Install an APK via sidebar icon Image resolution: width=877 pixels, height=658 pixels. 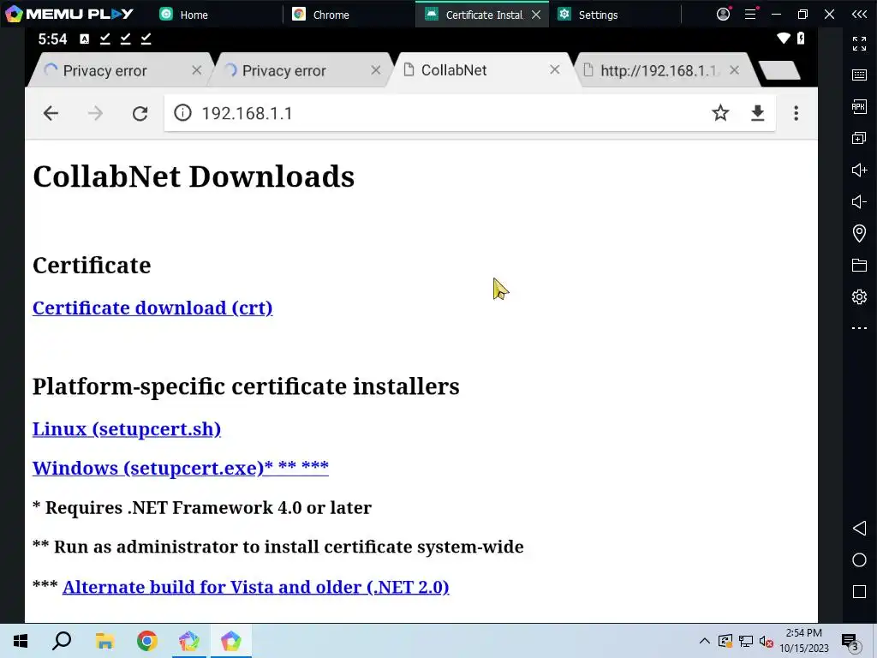coord(859,106)
